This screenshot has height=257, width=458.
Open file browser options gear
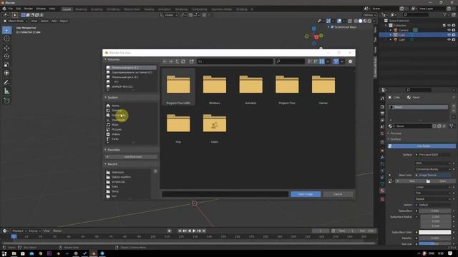point(350,61)
